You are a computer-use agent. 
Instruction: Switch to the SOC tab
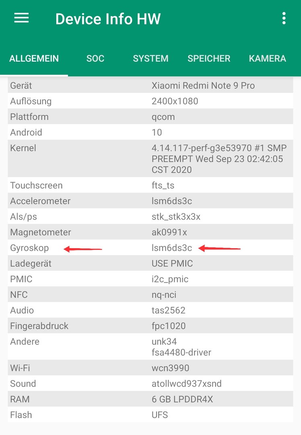(x=95, y=58)
